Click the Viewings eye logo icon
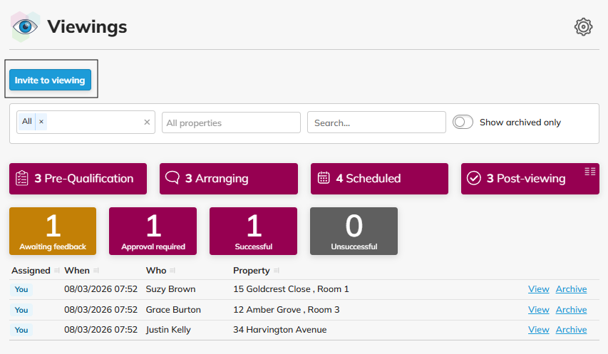The width and height of the screenshot is (608, 354). 25,27
